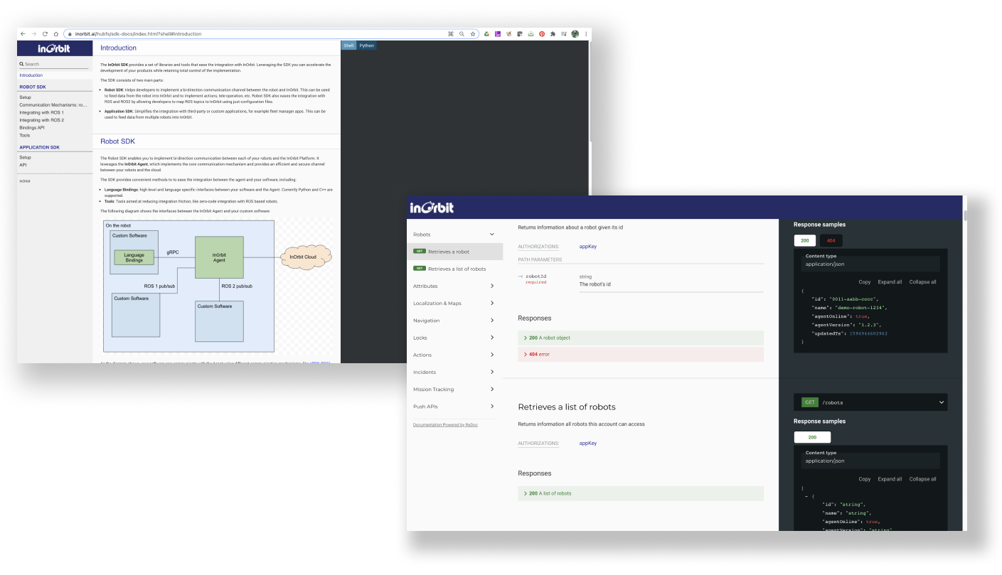The image size is (1002, 575).
Task: Click Copy in the first response sample
Action: (864, 282)
